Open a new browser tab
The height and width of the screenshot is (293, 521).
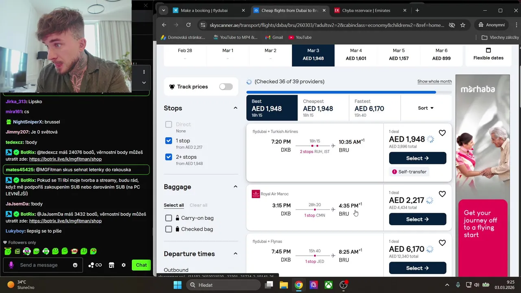(x=417, y=10)
